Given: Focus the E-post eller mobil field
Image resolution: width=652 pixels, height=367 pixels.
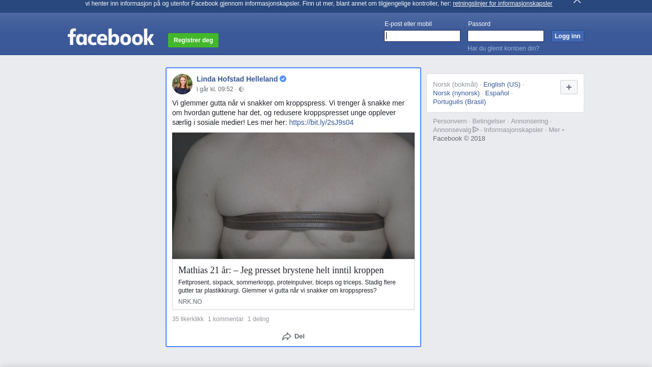Looking at the screenshot, I should [x=422, y=36].
